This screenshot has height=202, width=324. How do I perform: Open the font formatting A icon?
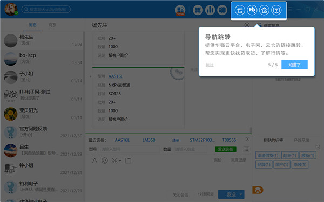point(94,161)
